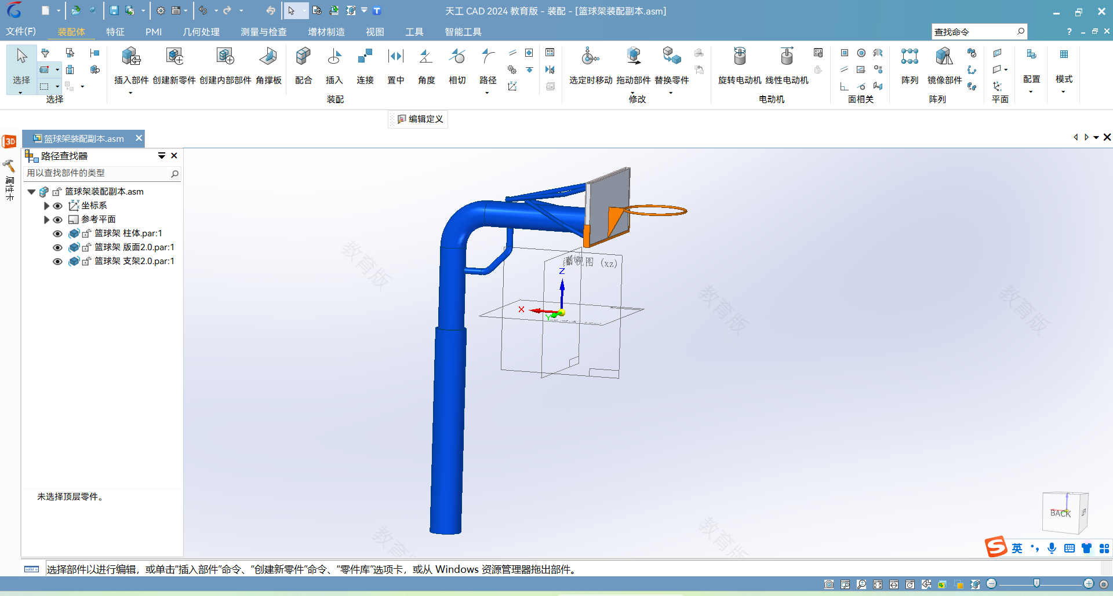Click the help question mark icon
The image size is (1113, 596).
(1069, 32)
